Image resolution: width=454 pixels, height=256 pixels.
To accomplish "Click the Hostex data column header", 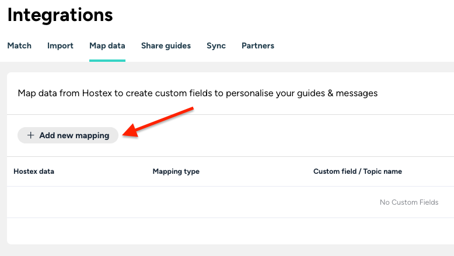I will click(x=34, y=171).
